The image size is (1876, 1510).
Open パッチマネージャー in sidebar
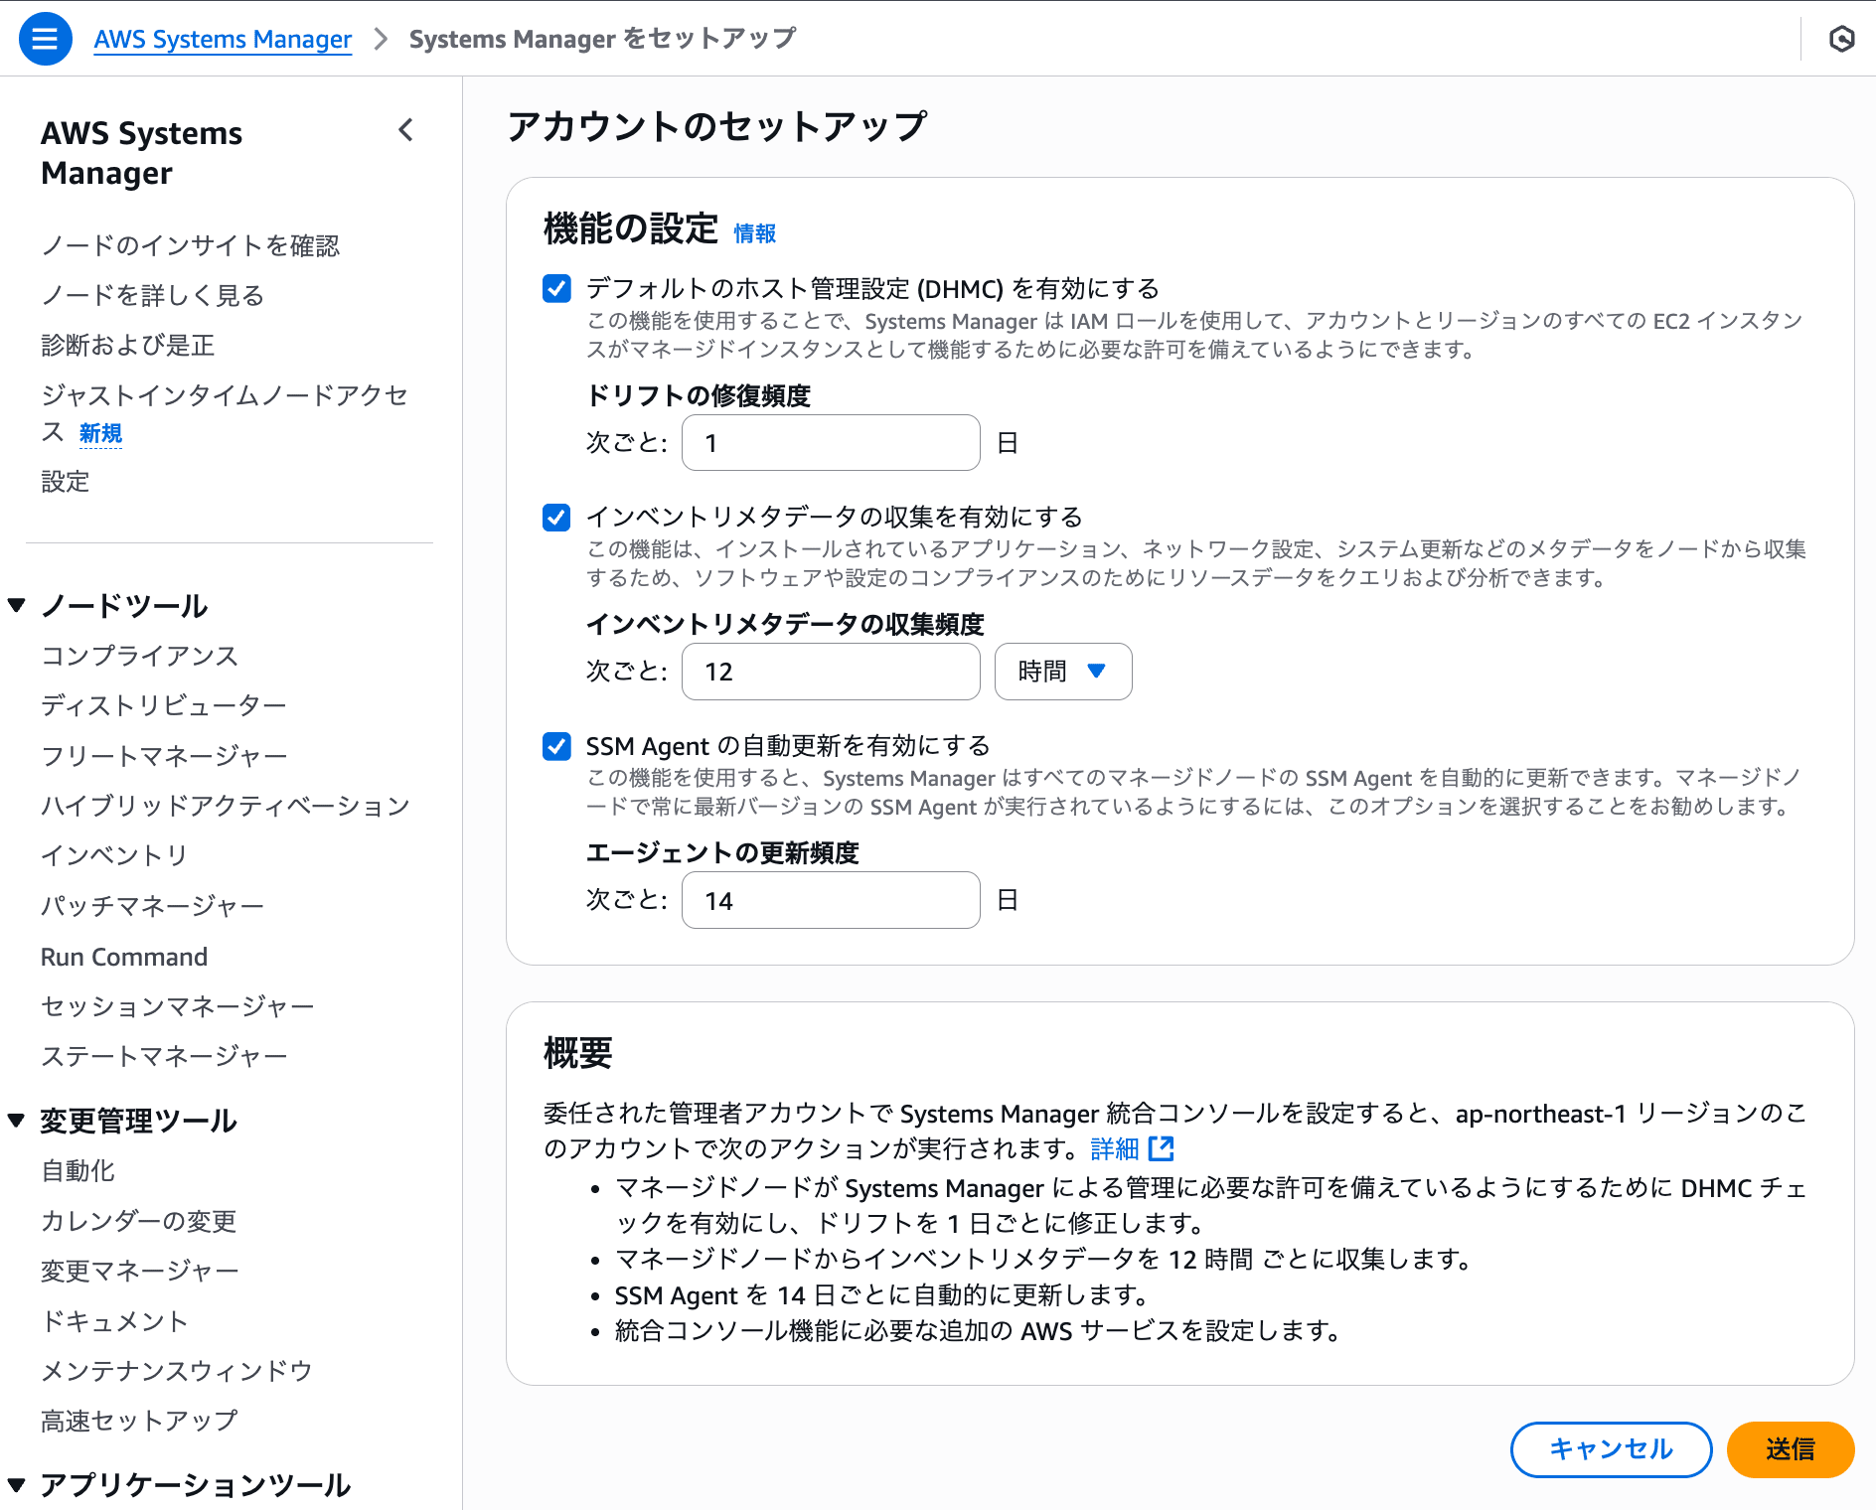click(x=152, y=906)
